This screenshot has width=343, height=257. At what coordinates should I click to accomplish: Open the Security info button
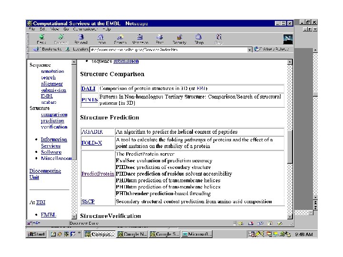click(180, 40)
